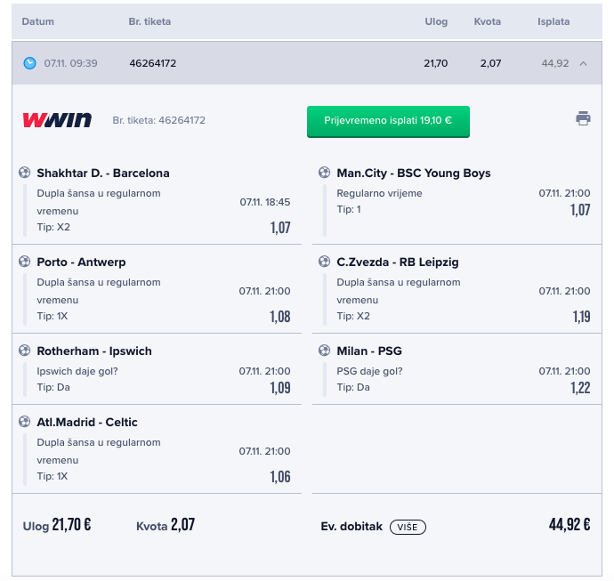Click the WWin logo
614x581 pixels.
(x=57, y=120)
